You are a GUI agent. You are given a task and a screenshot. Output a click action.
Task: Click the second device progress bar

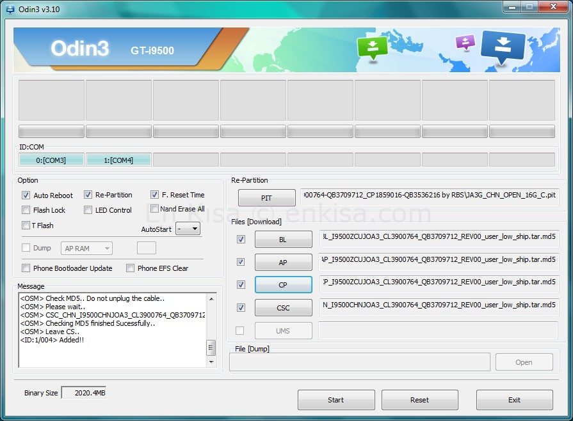click(x=119, y=131)
